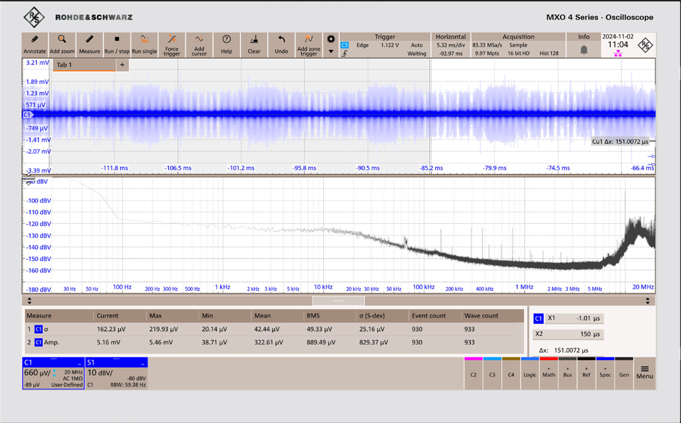Add a Spec spectrum
The width and height of the screenshot is (681, 423).
coord(605,374)
